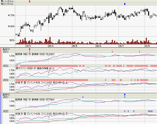Click the 終値 が 雲 … の 下 condition text
157x124 pixels.
coord(41,114)
